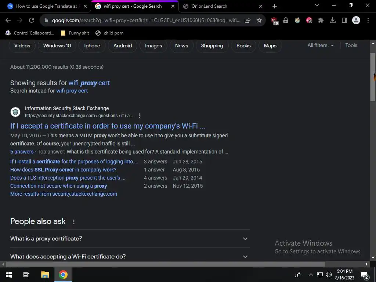This screenshot has width=376, height=282.
Task: Open "How does SSL Proxy server in company work?"
Action: 63,170
